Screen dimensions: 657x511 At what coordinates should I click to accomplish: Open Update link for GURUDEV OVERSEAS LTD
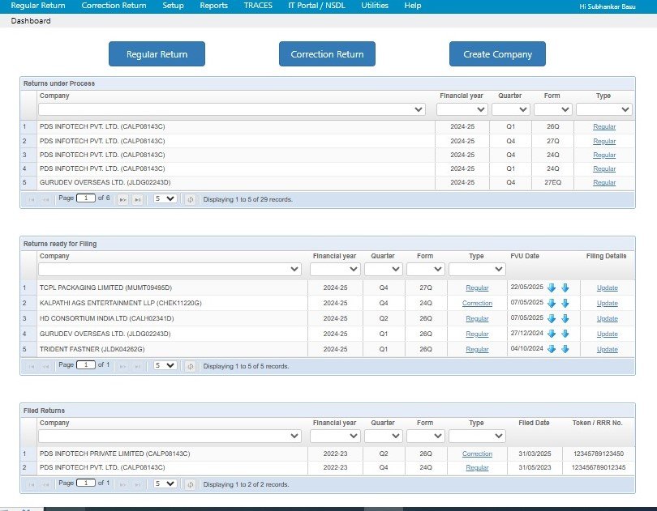click(x=606, y=334)
